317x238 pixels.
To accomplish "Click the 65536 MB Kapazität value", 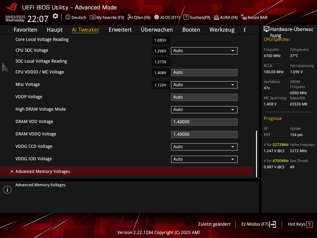I will coord(299,104).
